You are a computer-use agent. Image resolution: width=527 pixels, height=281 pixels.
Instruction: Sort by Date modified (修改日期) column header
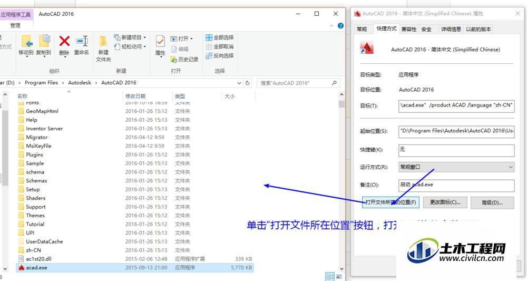coord(135,96)
